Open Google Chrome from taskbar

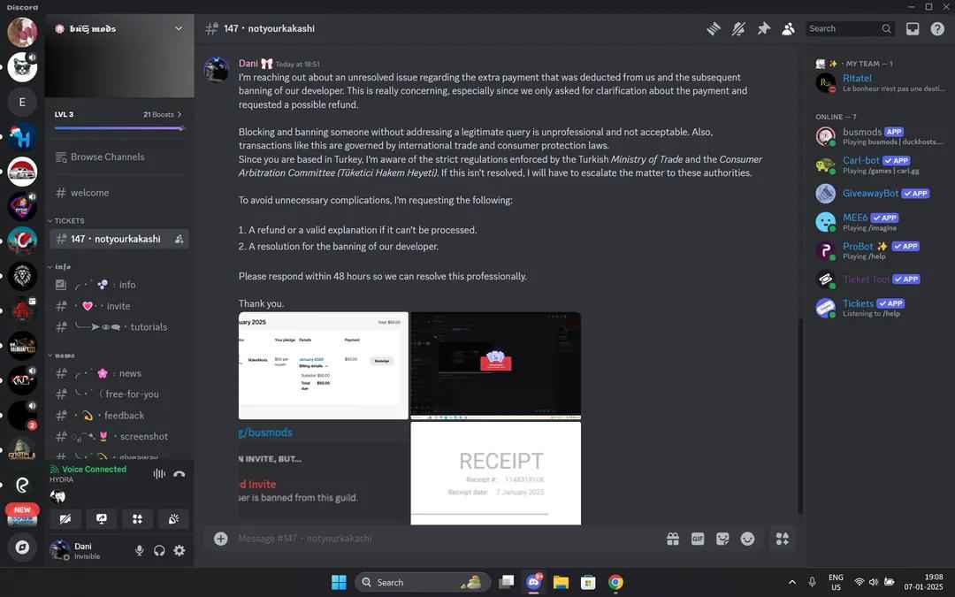click(615, 582)
